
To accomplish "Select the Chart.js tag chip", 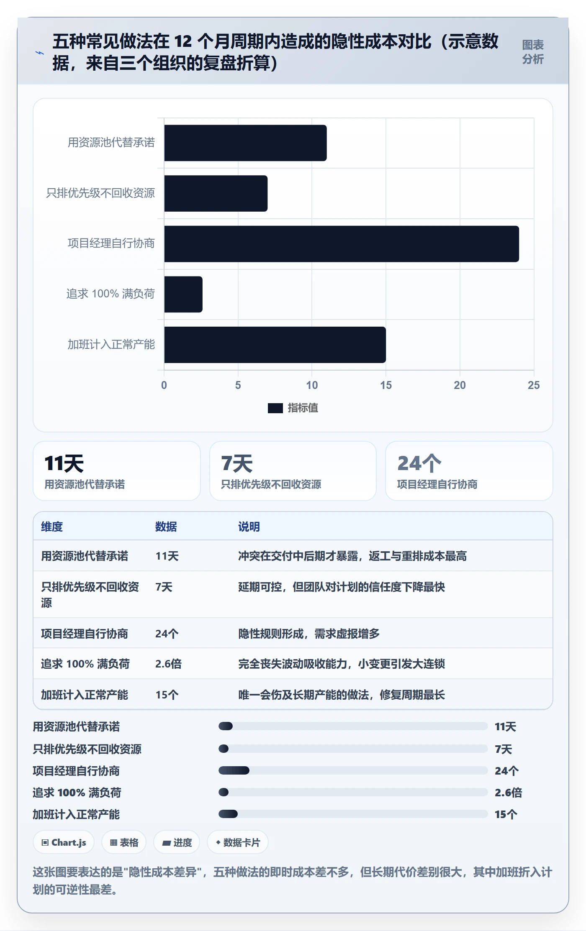I will pos(64,842).
